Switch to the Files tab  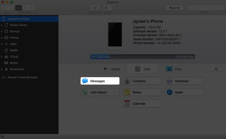(174, 69)
